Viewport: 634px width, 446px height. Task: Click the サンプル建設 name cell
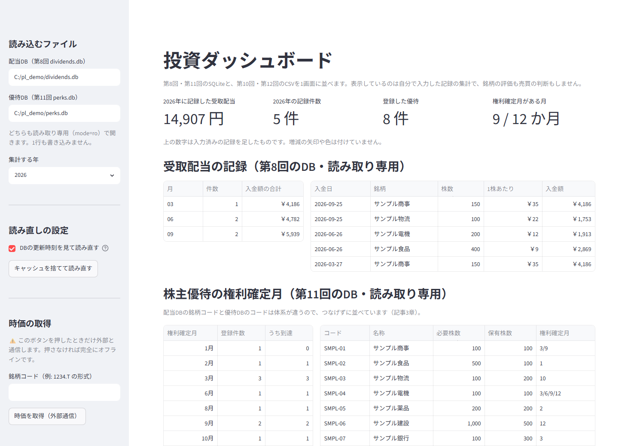tap(401, 424)
